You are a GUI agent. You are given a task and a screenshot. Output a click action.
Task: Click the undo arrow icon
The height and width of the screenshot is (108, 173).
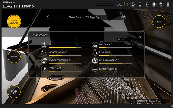pyautogui.click(x=133, y=5)
